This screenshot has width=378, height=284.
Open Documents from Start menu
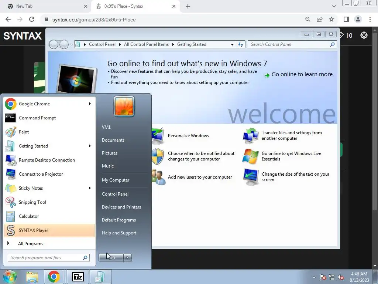point(113,140)
